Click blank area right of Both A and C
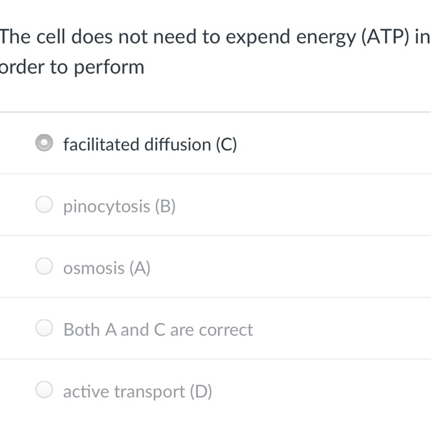This screenshot has height=440, width=431. [x=339, y=329]
